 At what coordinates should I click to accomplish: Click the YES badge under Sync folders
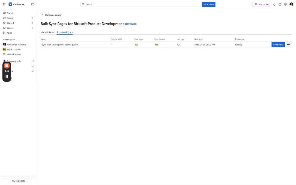tap(156, 45)
